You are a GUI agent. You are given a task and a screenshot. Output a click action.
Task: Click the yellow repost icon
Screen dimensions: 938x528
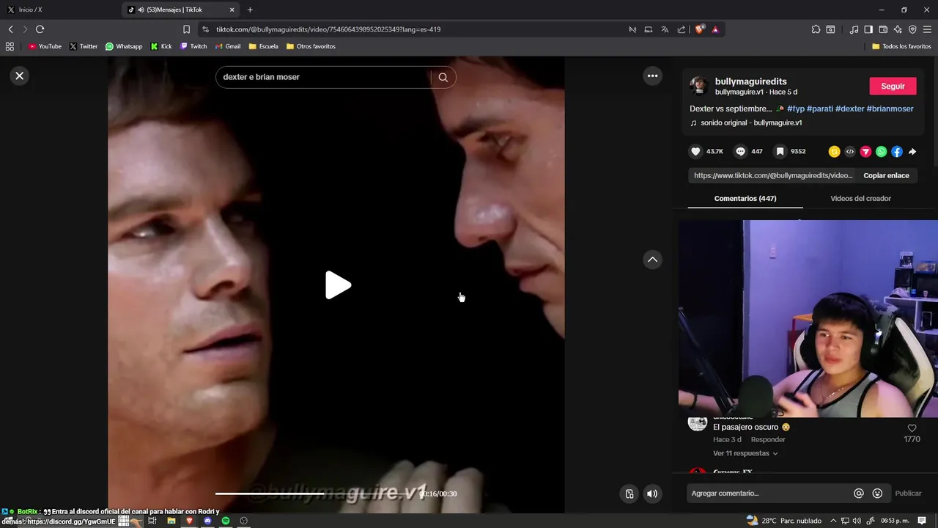click(x=834, y=152)
